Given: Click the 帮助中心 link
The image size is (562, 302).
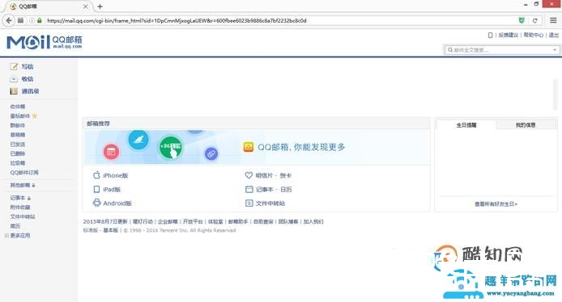Looking at the screenshot, I should pos(534,35).
